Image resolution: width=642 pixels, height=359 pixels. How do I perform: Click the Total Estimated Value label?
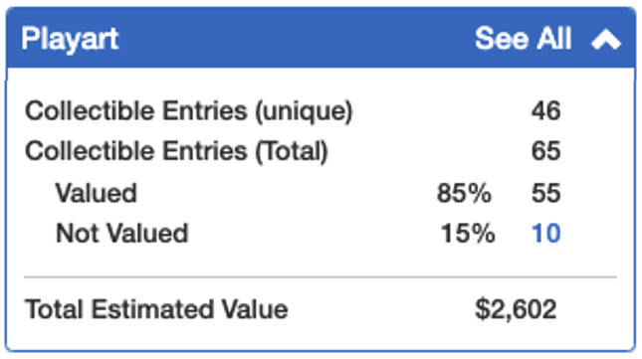coord(156,309)
